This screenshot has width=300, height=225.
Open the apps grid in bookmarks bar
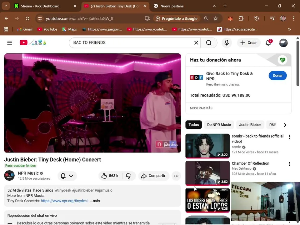[6, 29]
